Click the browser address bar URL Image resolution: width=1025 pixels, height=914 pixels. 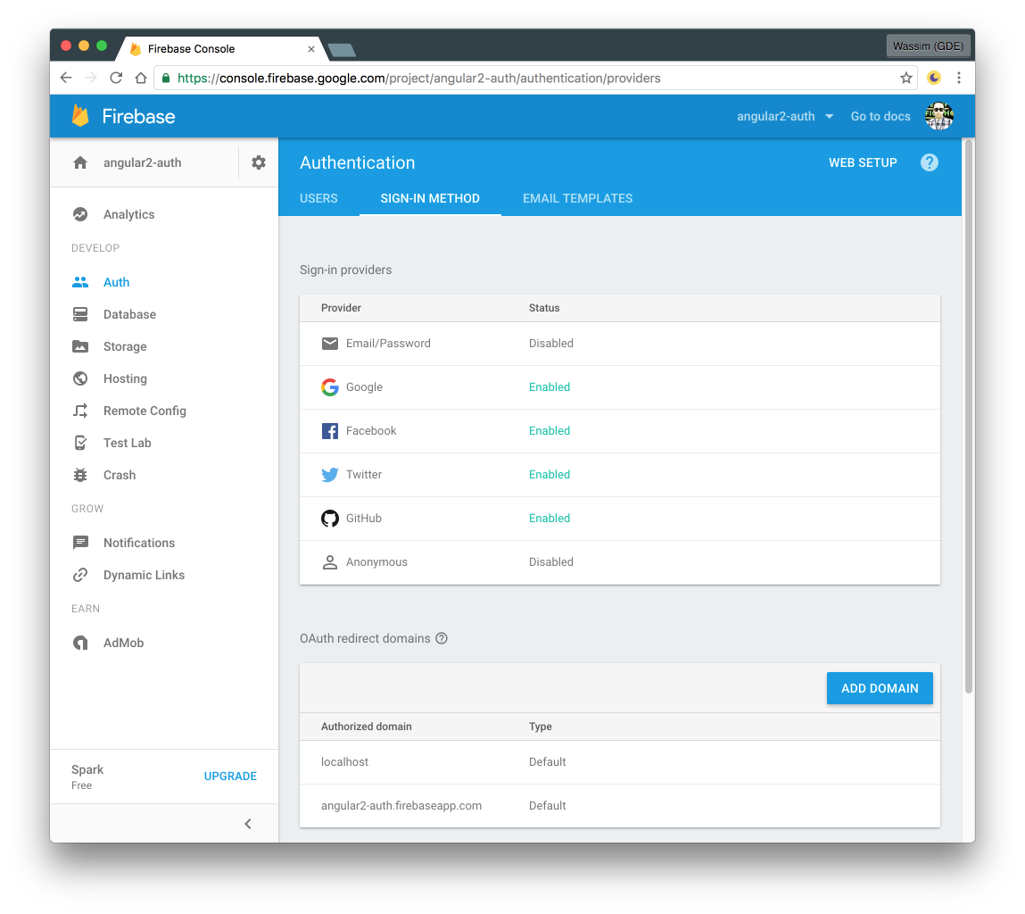point(418,78)
